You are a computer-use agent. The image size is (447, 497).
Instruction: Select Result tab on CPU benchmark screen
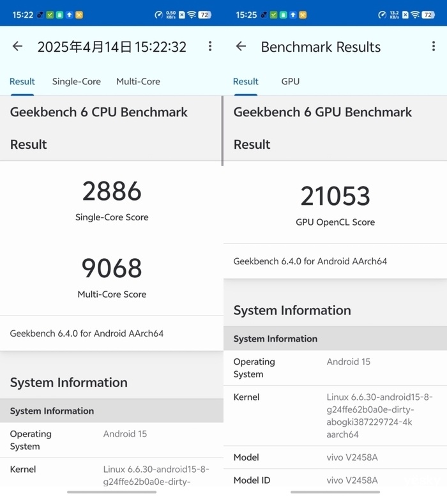click(x=22, y=82)
